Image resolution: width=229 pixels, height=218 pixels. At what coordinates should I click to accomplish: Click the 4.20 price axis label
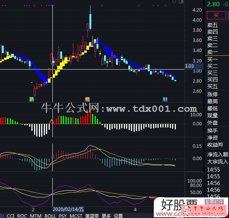(x=197, y=10)
